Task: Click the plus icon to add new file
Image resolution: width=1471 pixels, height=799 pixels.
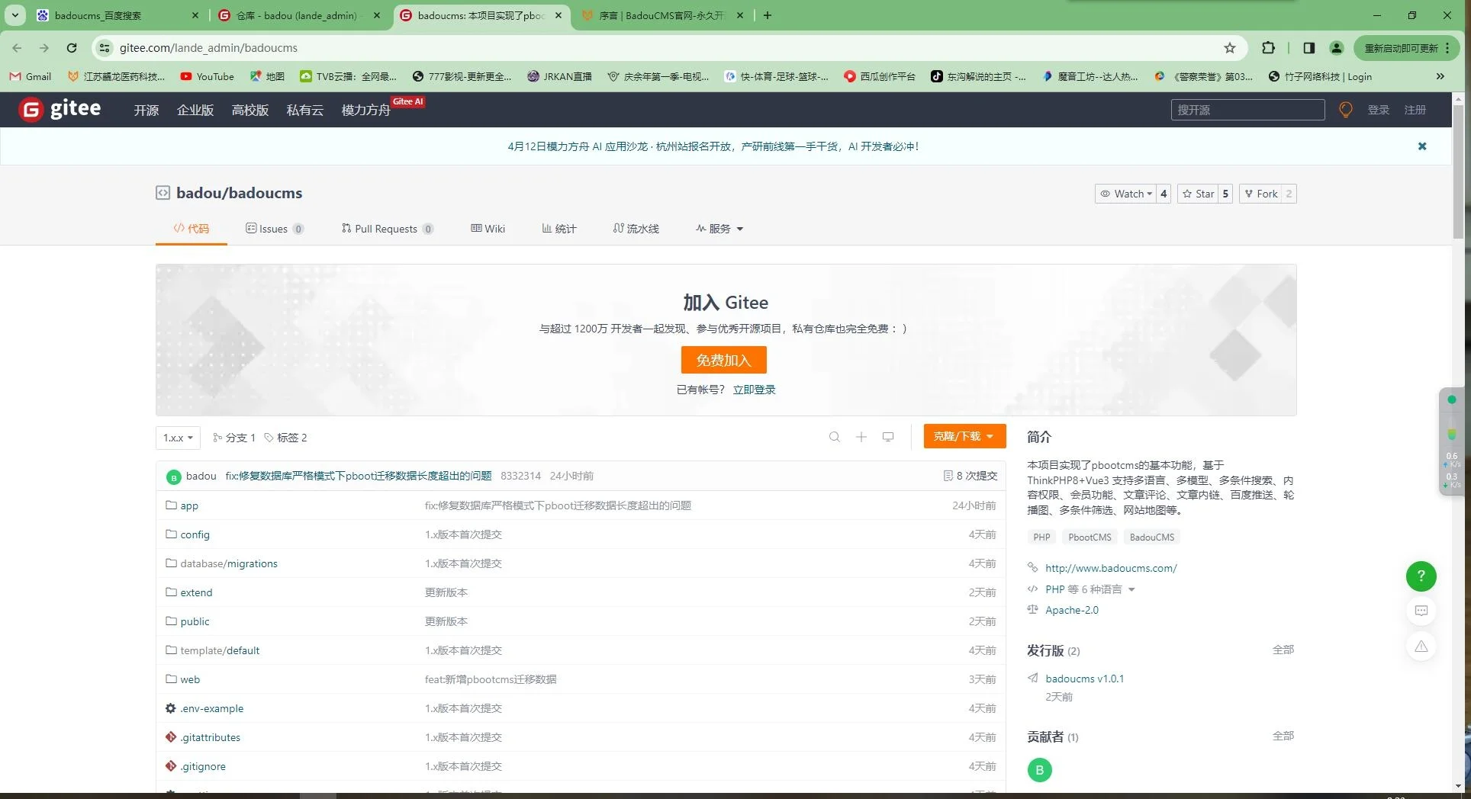Action: 861,436
